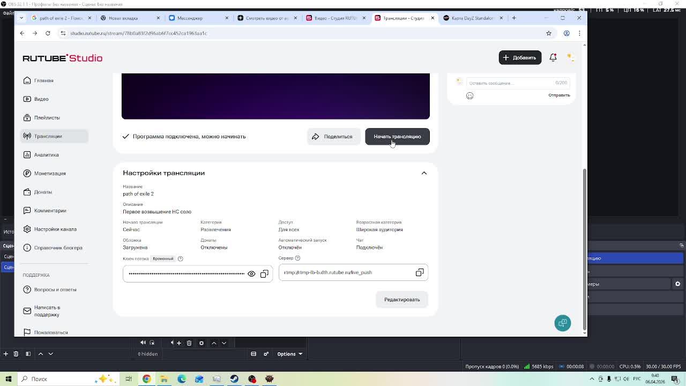Click the RUTUBE Studio logo
The image size is (686, 386).
point(62,58)
